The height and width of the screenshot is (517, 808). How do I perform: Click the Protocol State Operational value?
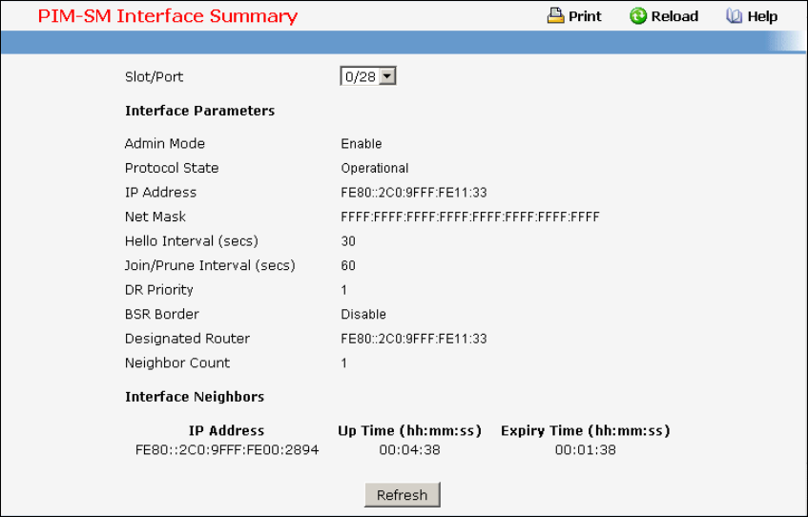[375, 168]
